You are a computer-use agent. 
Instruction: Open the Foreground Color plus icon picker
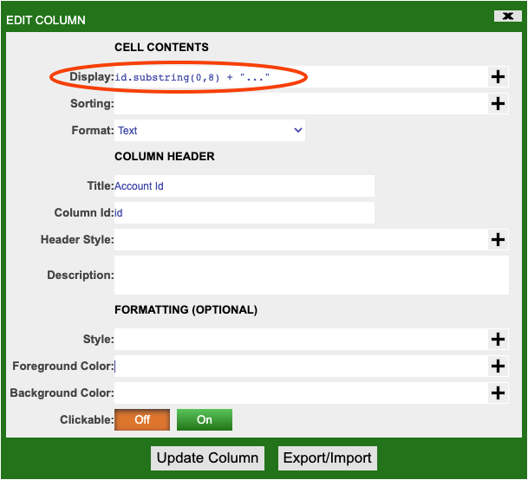498,366
